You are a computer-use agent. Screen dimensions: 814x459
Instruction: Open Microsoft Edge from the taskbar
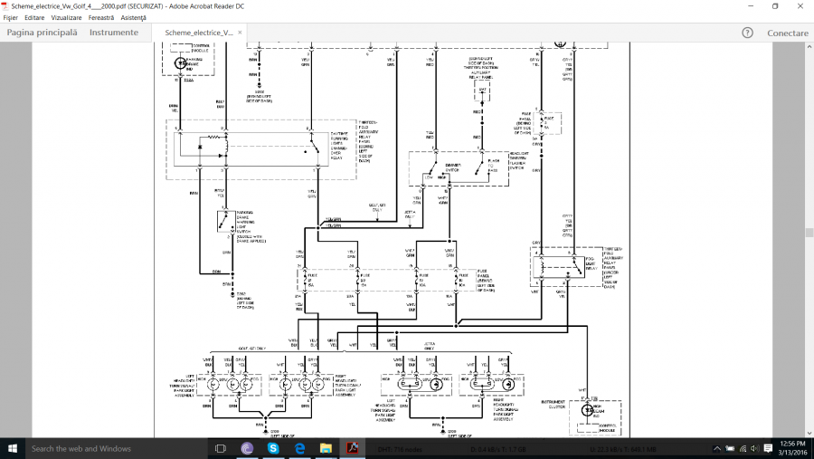pos(299,448)
